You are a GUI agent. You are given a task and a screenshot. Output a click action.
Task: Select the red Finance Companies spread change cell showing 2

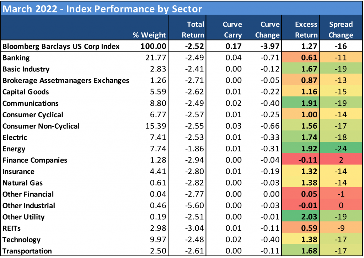[341, 160]
